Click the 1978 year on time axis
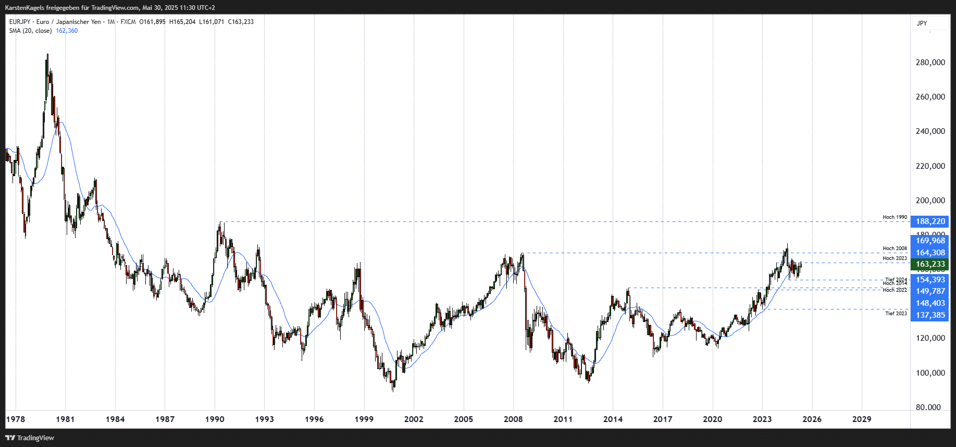Viewport: 956px width, 447px height. click(16, 419)
